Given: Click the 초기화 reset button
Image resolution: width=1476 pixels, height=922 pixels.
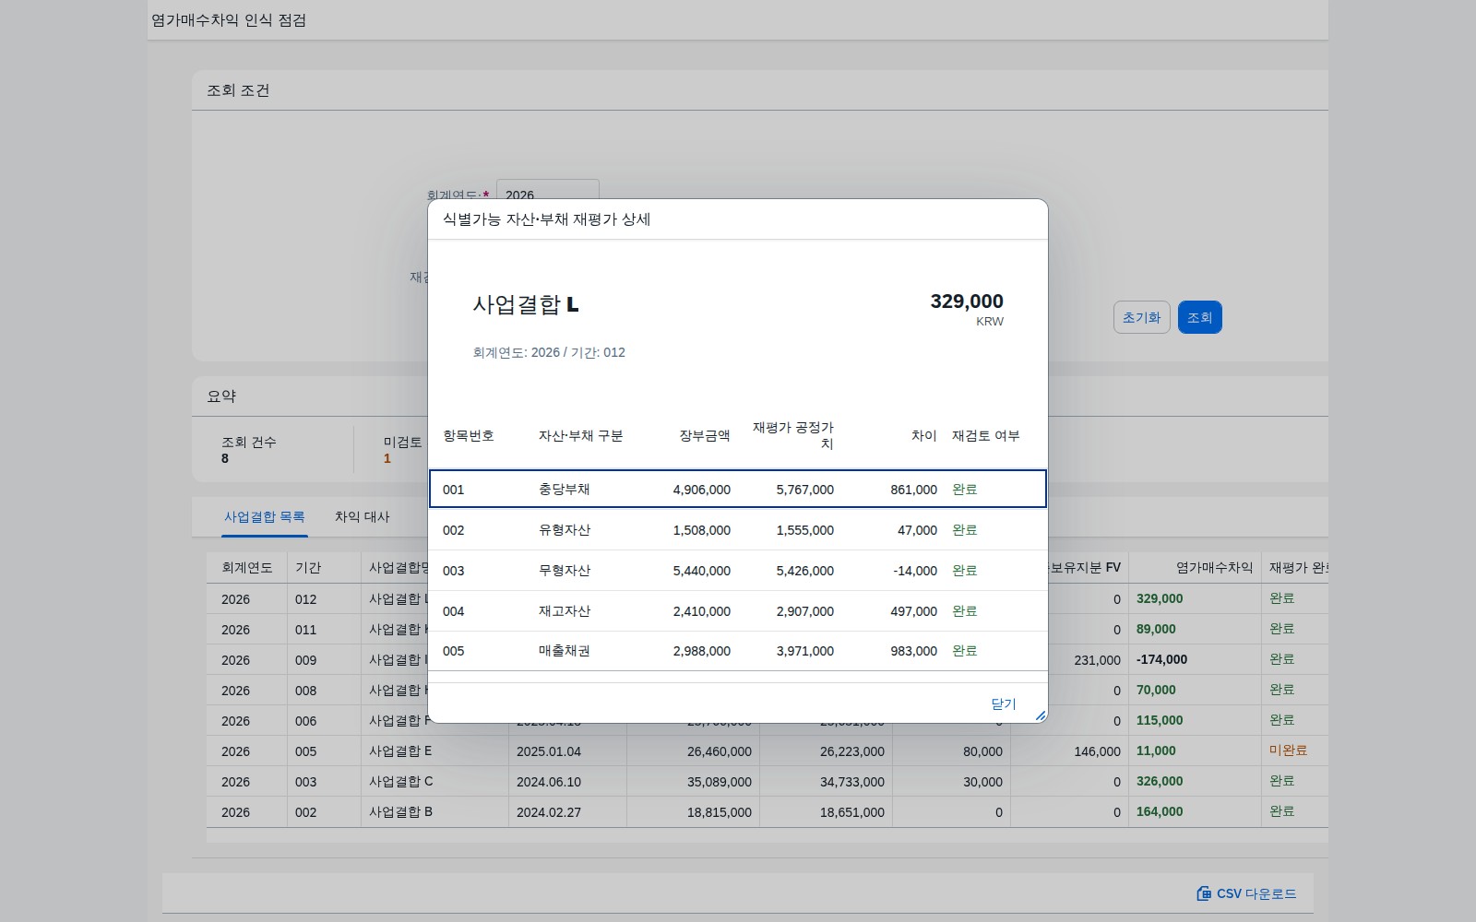Looking at the screenshot, I should (x=1141, y=317).
